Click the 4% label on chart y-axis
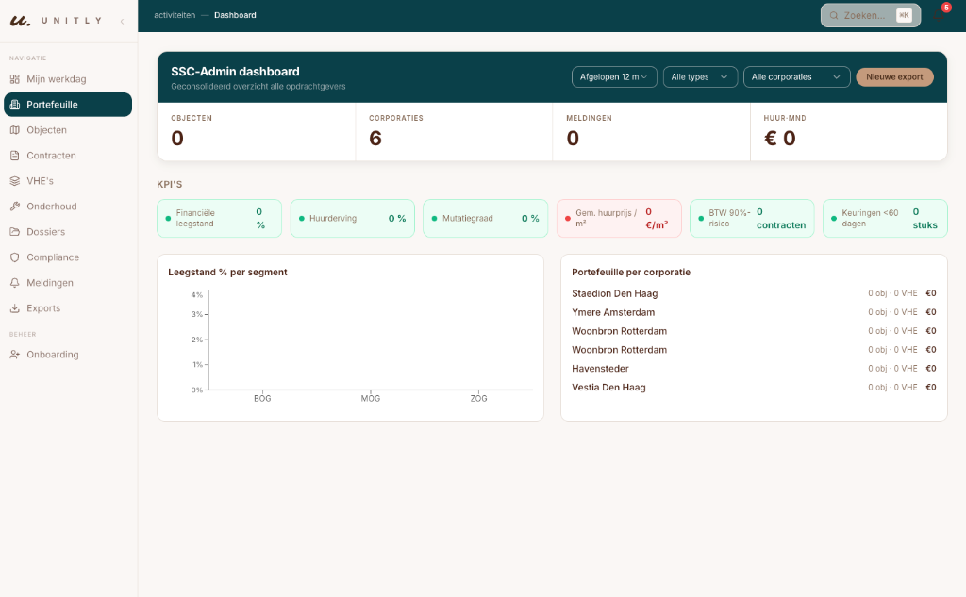The width and height of the screenshot is (966, 597). (196, 295)
